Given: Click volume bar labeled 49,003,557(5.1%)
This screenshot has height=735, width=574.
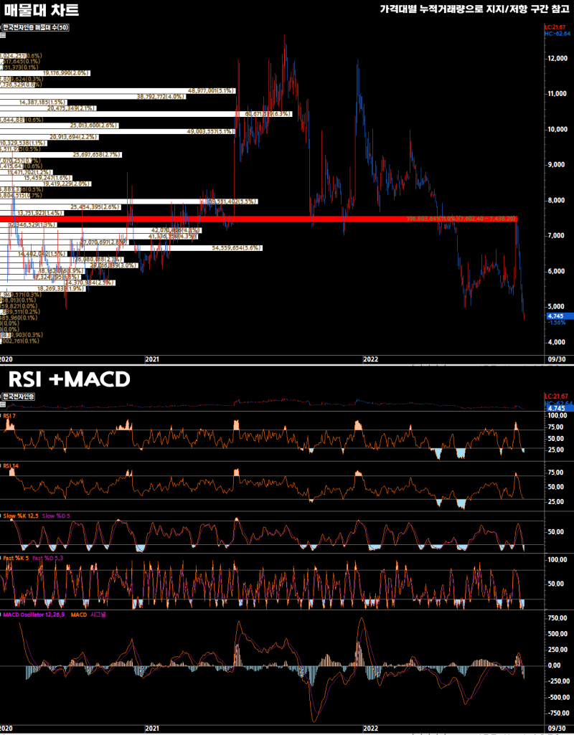Looking at the screenshot, I should 117,132.
